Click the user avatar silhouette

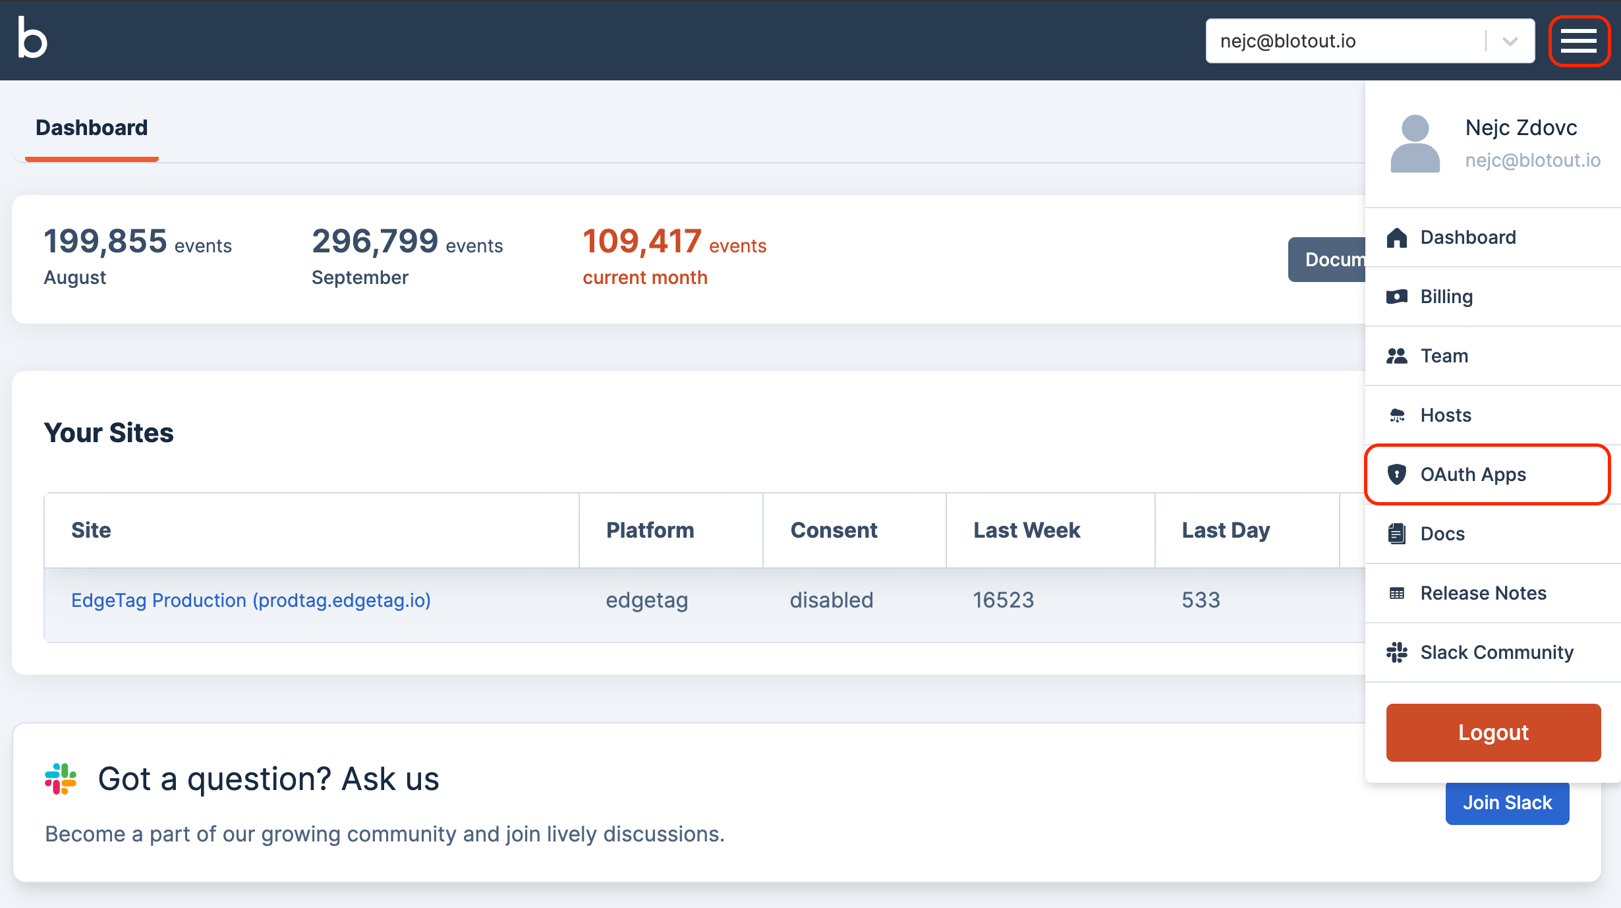1415,144
